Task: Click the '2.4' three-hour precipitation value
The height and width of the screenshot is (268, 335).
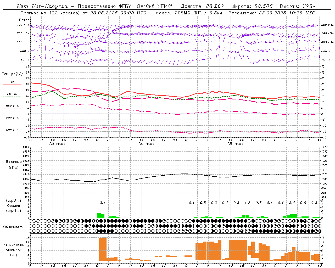Action: 292,203
